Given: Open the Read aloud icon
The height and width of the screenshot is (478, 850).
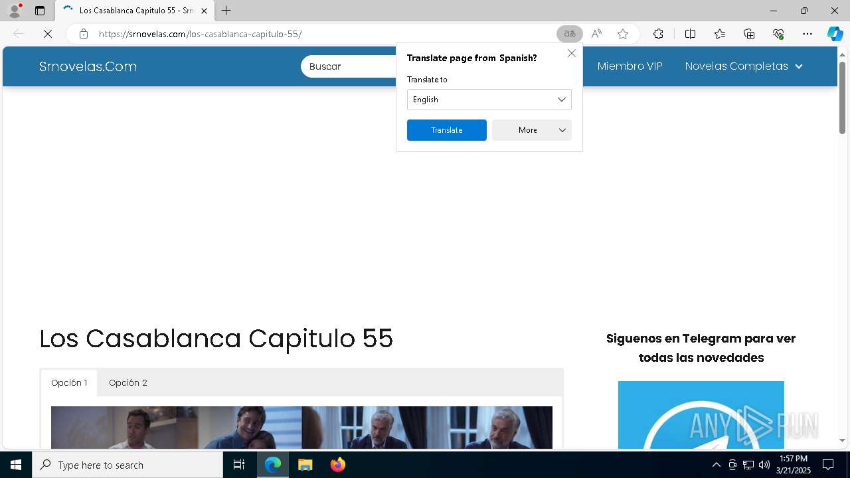Looking at the screenshot, I should 596,34.
